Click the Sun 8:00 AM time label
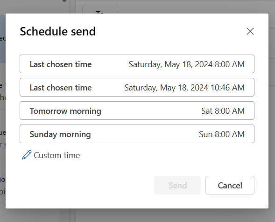The width and height of the screenshot is (275, 222). 222,134
